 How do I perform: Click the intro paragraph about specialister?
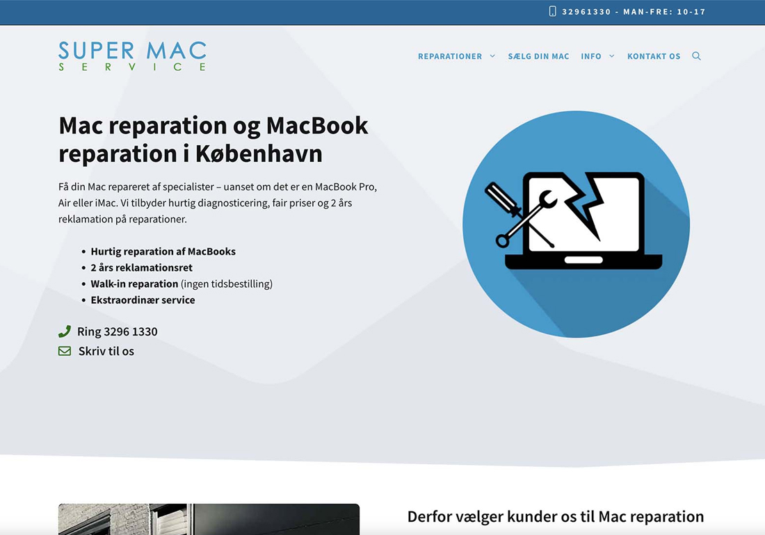click(218, 203)
